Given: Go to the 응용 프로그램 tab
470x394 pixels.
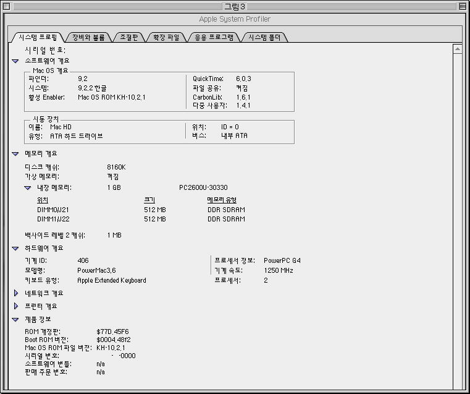Looking at the screenshot, I should click(x=214, y=37).
